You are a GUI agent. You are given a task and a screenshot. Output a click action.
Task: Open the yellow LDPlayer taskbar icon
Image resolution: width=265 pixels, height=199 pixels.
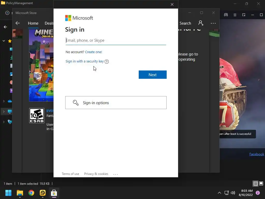(x=43, y=193)
